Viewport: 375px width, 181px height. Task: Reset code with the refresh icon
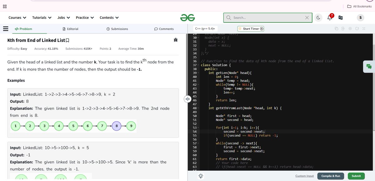[x=357, y=29]
